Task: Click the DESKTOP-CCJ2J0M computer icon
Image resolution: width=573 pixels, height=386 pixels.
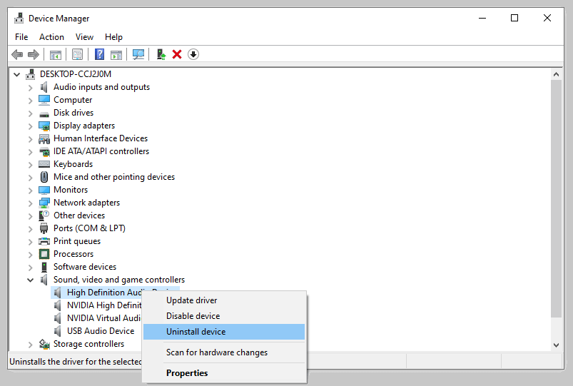Action: coord(31,74)
